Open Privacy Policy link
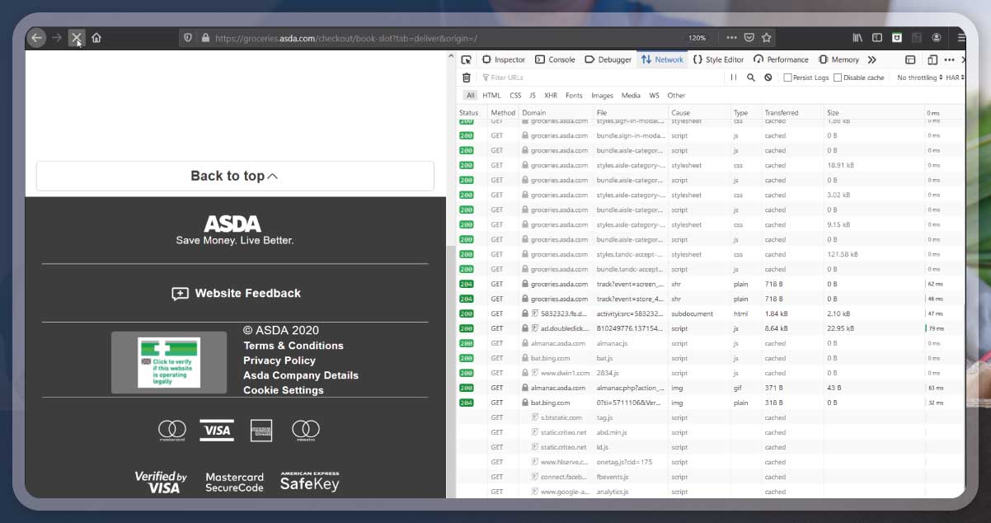Image resolution: width=991 pixels, height=523 pixels. tap(279, 360)
